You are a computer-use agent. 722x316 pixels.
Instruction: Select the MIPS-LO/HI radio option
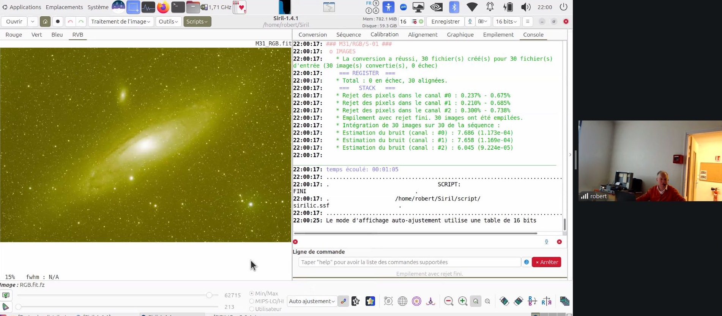252,301
